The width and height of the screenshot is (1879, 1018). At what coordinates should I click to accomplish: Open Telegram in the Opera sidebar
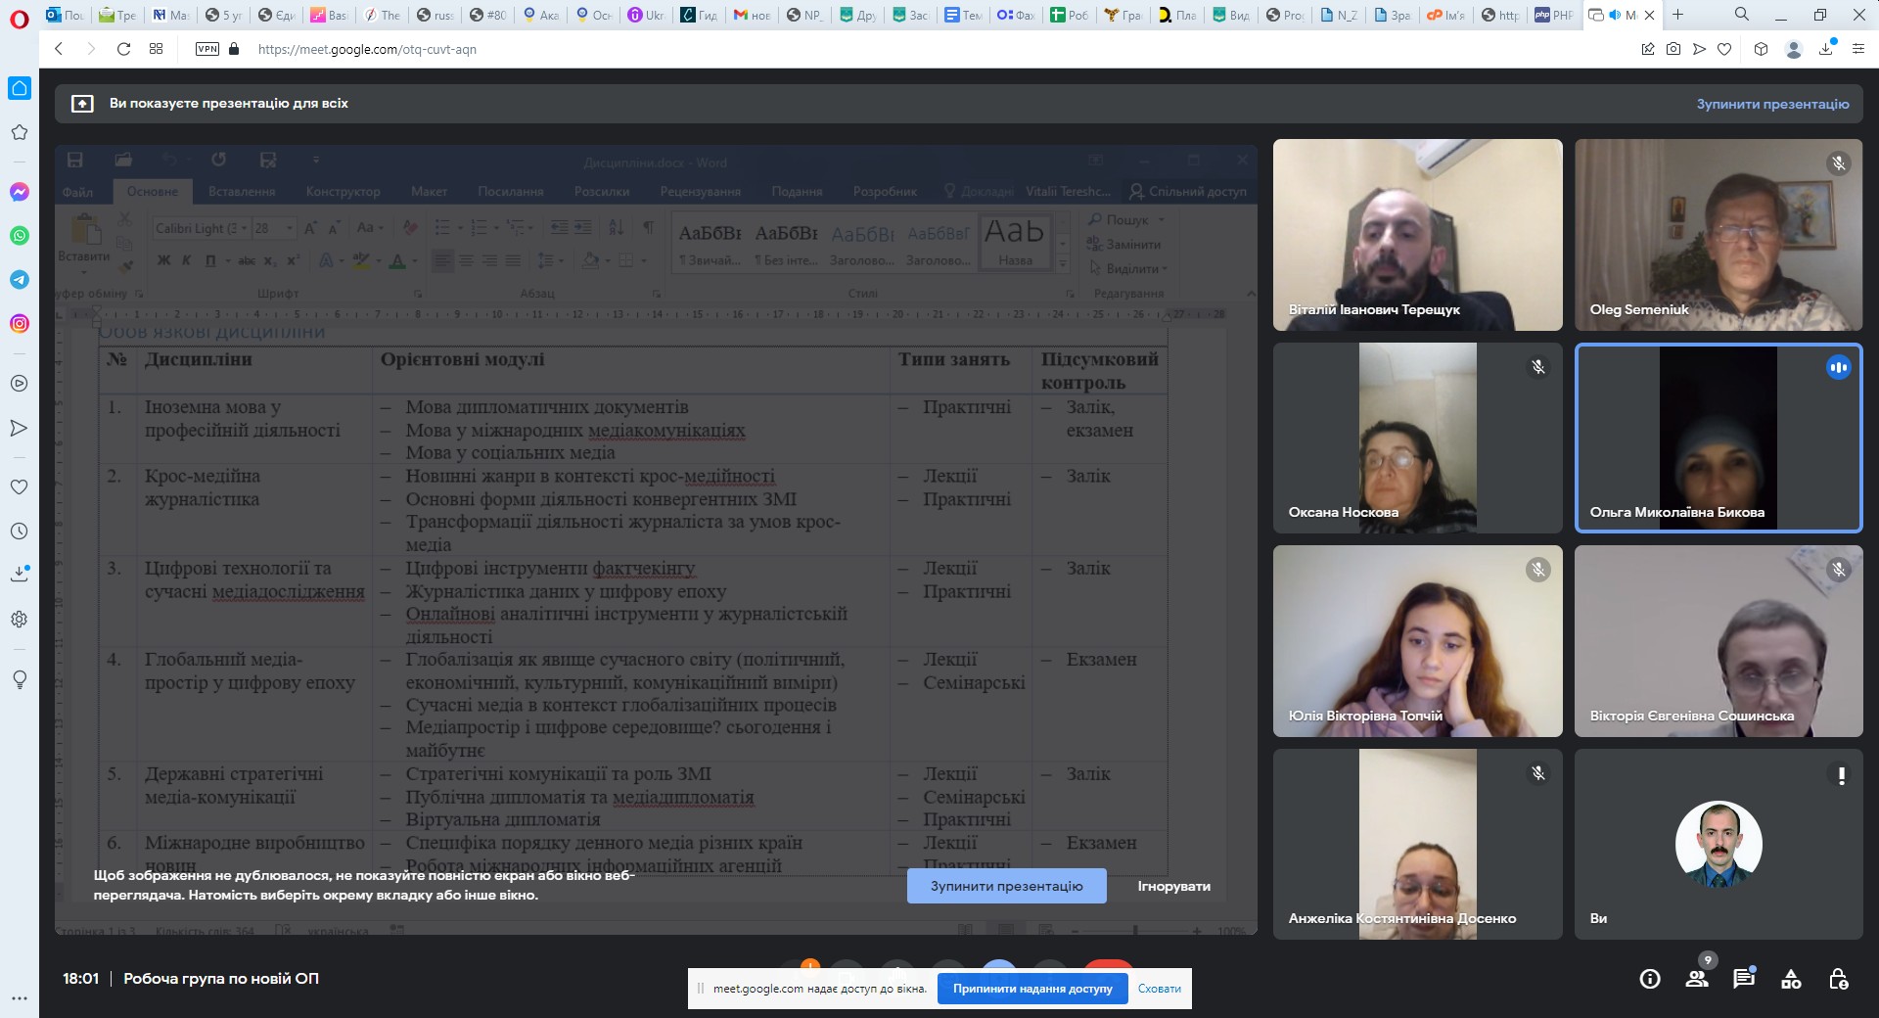pyautogui.click(x=20, y=280)
